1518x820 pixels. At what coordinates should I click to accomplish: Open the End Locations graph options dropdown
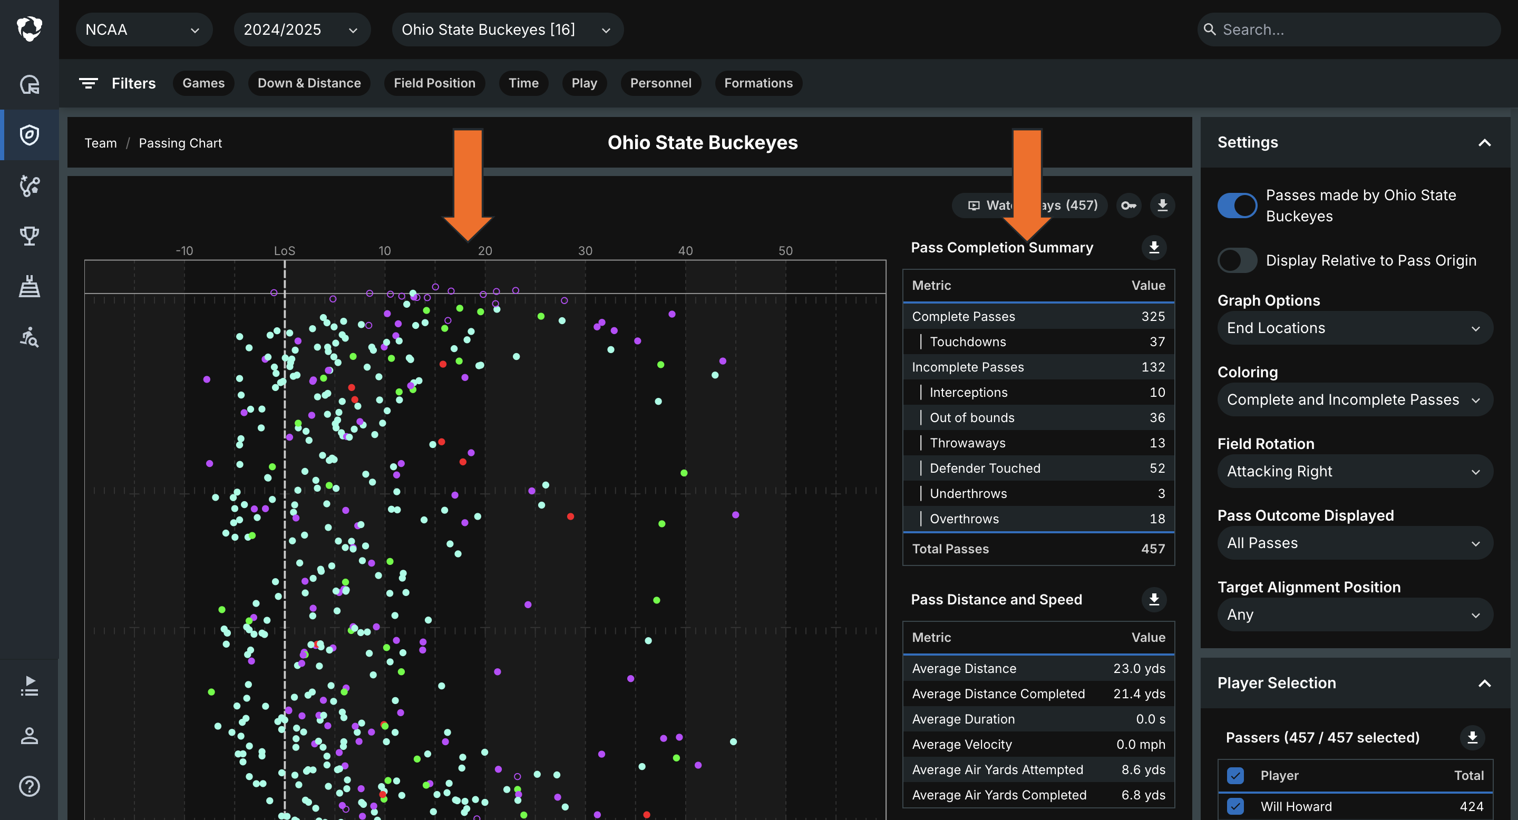(1355, 328)
